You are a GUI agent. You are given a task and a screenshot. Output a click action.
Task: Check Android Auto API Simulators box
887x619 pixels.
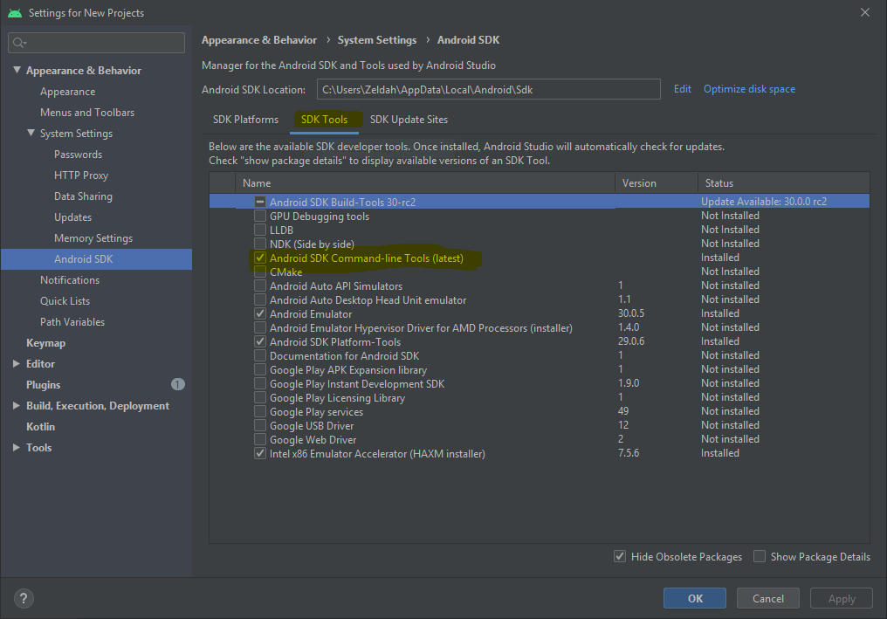point(259,285)
